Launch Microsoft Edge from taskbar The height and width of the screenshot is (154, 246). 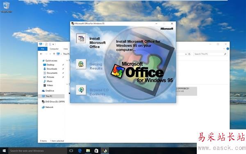pyautogui.click(x=80, y=151)
